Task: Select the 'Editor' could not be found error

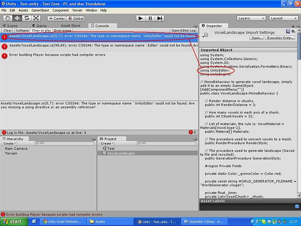Action: click(x=99, y=46)
